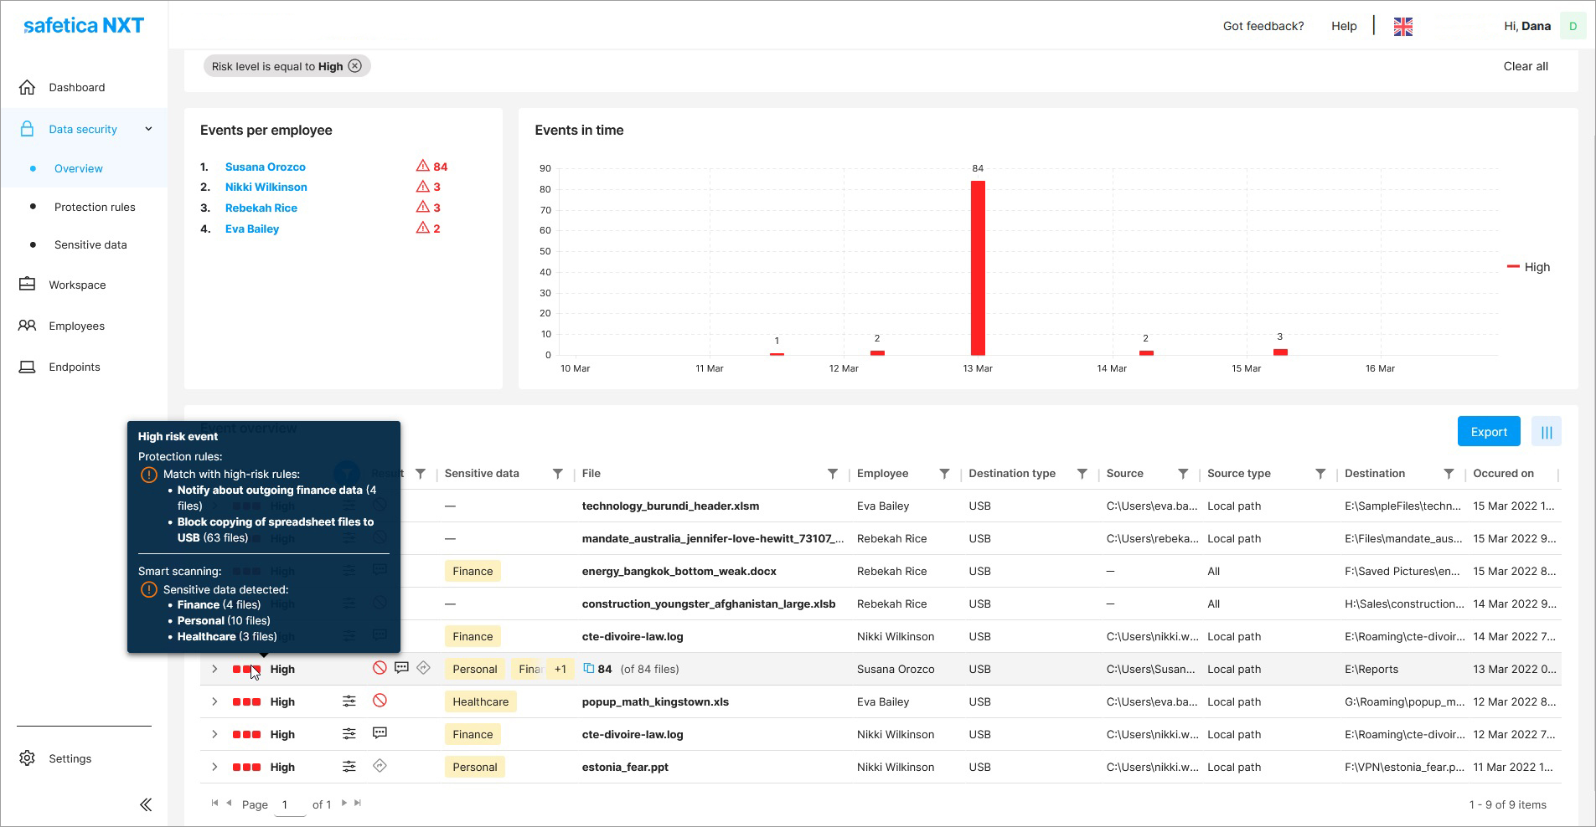1596x827 pixels.
Task: Go to next page arrow
Action: (x=343, y=804)
